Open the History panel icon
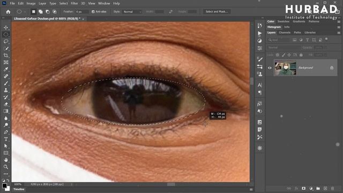Image resolution: width=343 pixels, height=193 pixels. [x=259, y=26]
